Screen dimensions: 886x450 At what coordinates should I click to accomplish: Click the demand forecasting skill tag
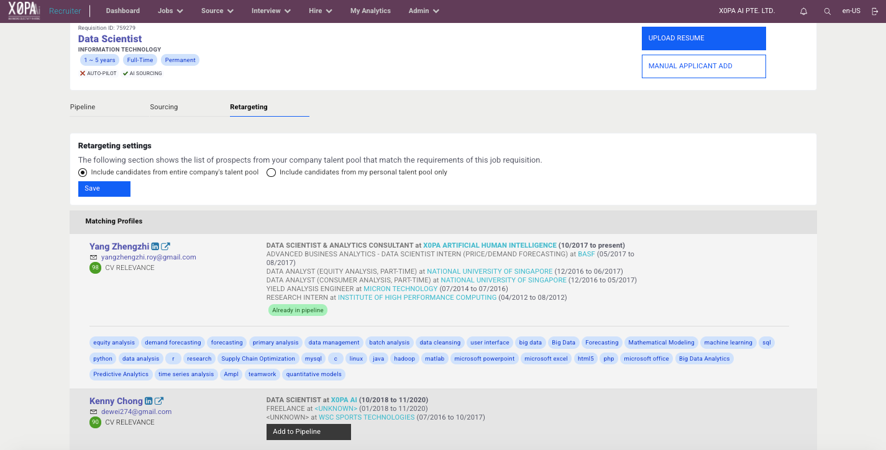[173, 343]
